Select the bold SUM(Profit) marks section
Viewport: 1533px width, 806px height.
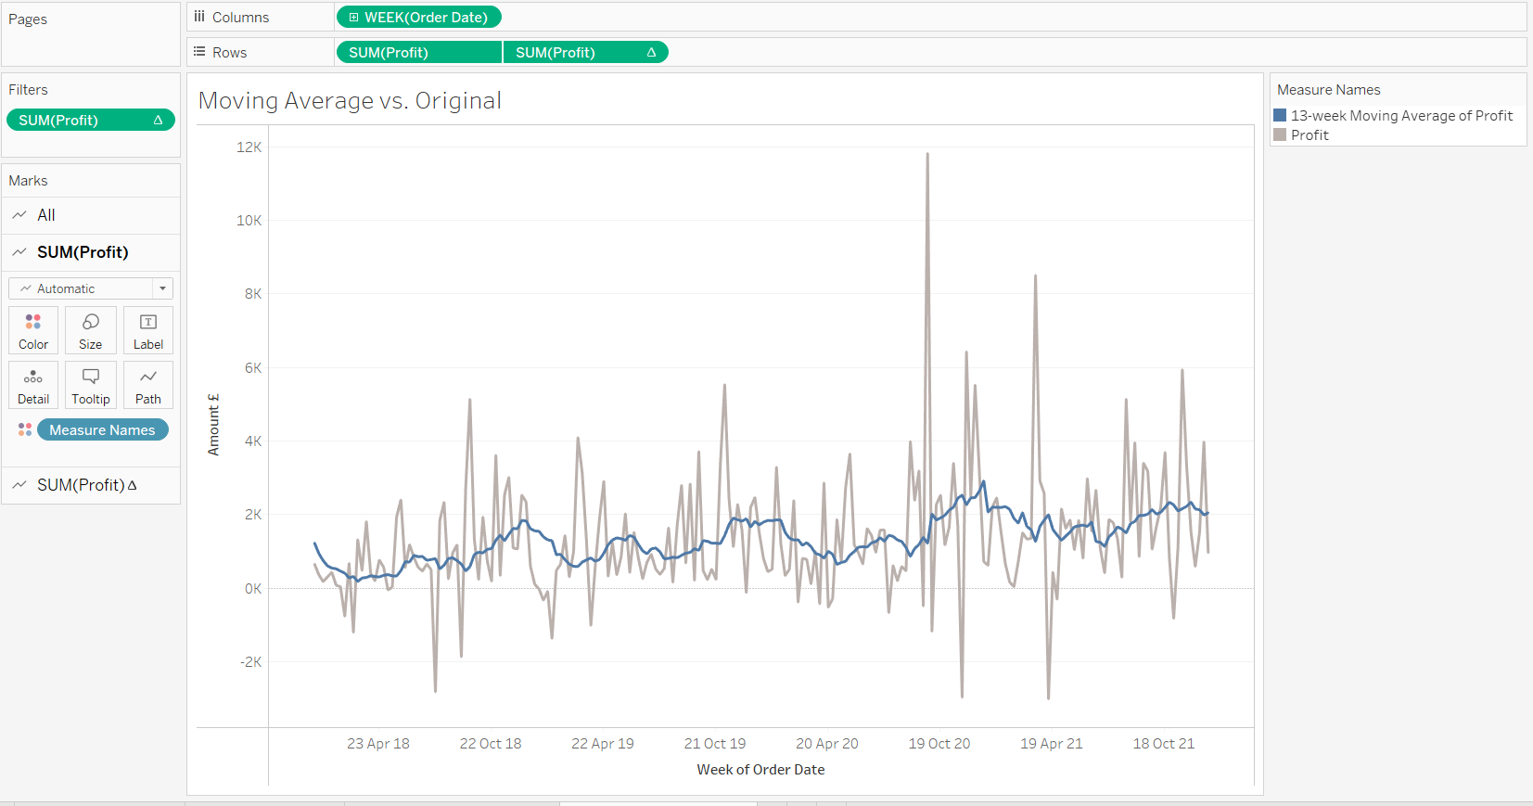pos(83,252)
